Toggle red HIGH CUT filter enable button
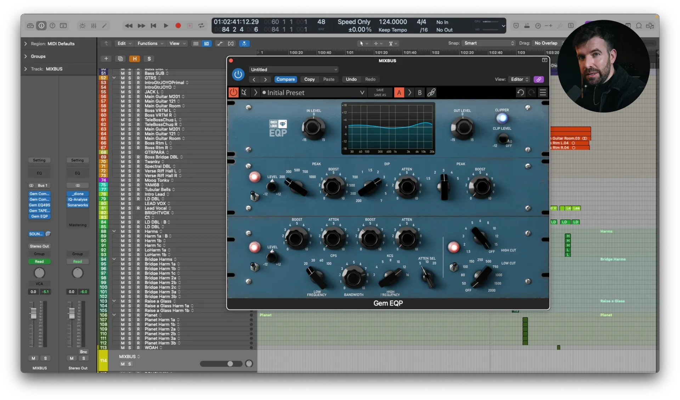680x400 pixels. click(x=453, y=247)
